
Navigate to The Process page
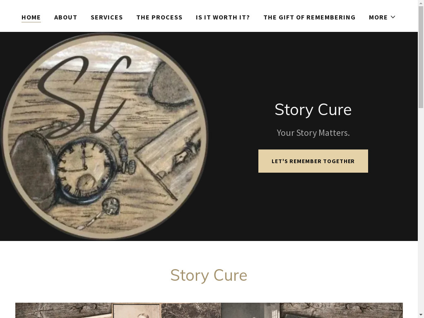click(159, 17)
